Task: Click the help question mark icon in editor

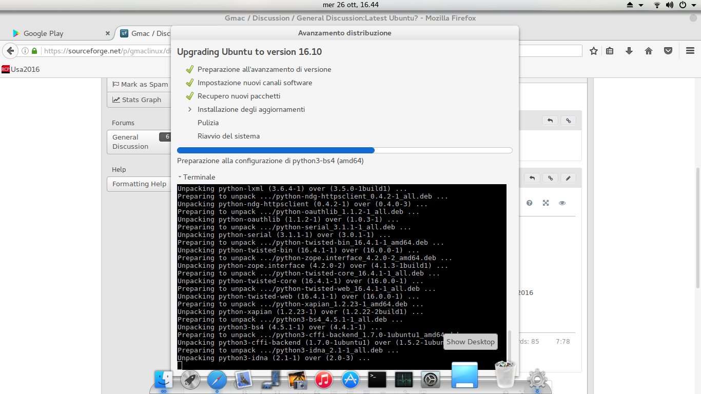Action: point(530,203)
